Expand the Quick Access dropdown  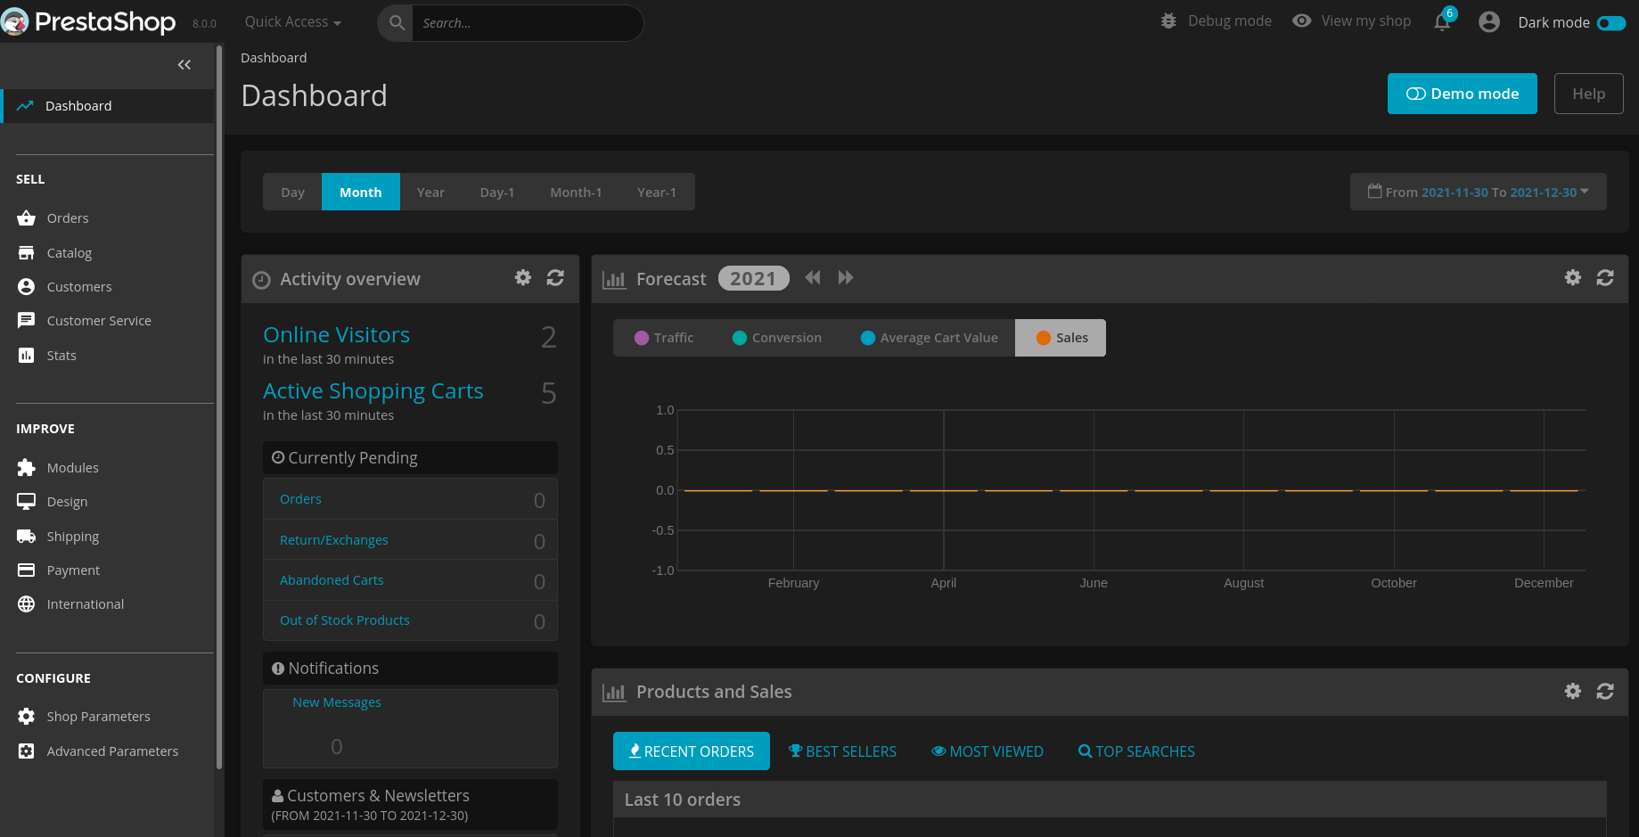pyautogui.click(x=293, y=22)
